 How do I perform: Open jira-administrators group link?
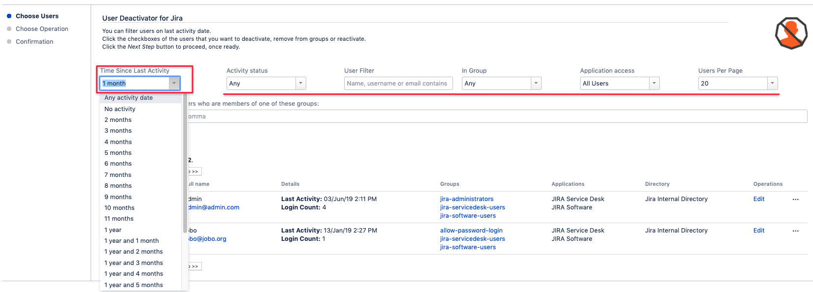pyautogui.click(x=467, y=199)
